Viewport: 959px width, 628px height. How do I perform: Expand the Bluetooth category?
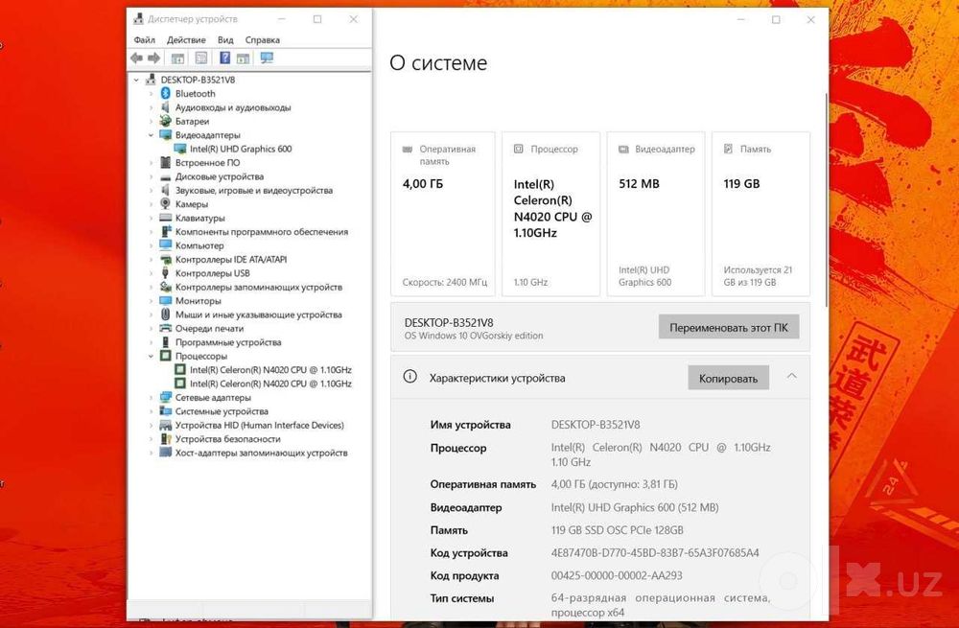(x=152, y=94)
